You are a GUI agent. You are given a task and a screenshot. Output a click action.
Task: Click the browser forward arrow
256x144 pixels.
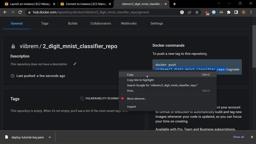(x=12, y=12)
